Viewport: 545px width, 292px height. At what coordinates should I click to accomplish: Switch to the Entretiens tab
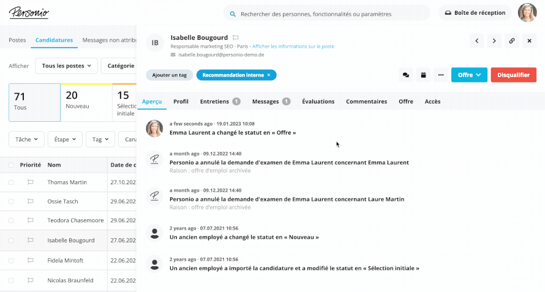(220, 102)
